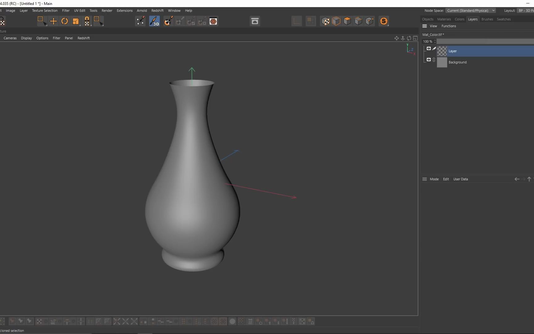Activate the Rotate tool

65,21
